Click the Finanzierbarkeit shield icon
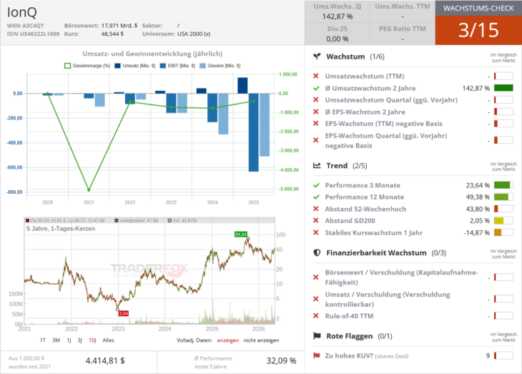Image resolution: width=522 pixels, height=374 pixels. 317,252
